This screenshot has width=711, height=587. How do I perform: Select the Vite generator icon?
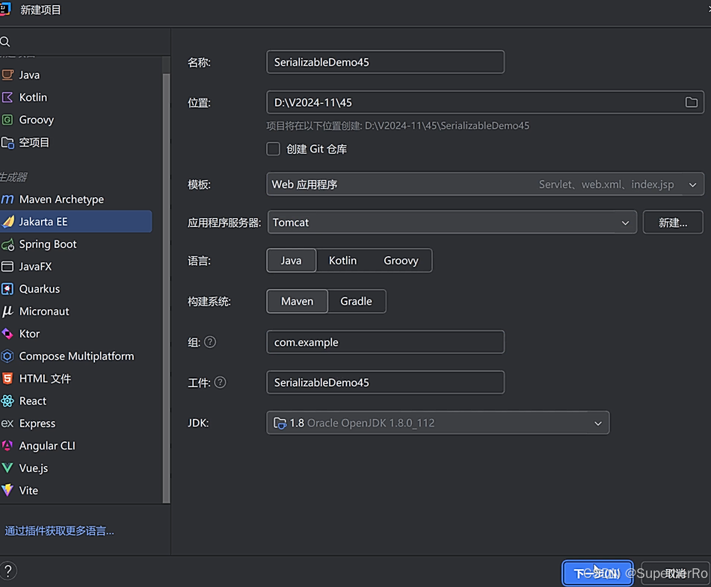[x=7, y=490]
